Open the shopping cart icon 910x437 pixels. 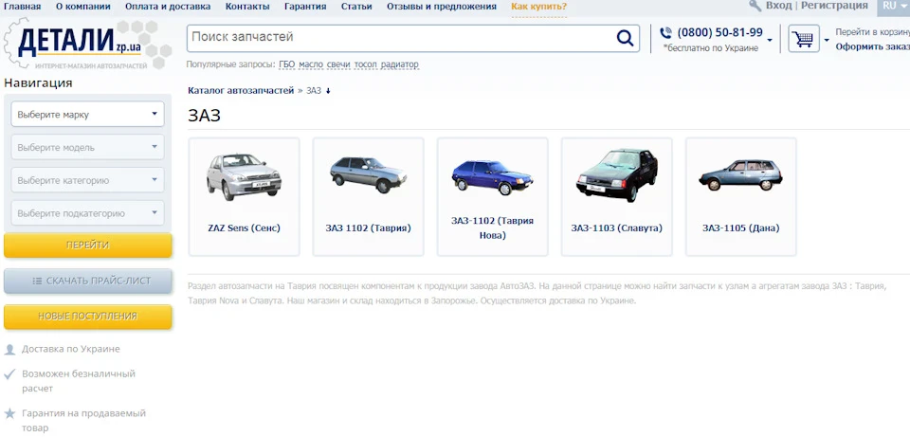[x=804, y=39]
